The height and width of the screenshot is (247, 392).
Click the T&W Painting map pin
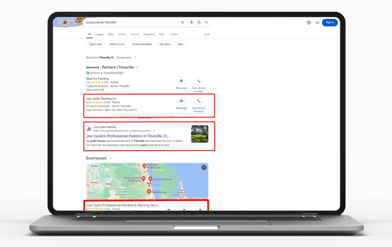click(149, 192)
